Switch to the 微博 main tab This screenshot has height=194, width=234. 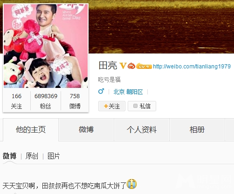click(86, 130)
